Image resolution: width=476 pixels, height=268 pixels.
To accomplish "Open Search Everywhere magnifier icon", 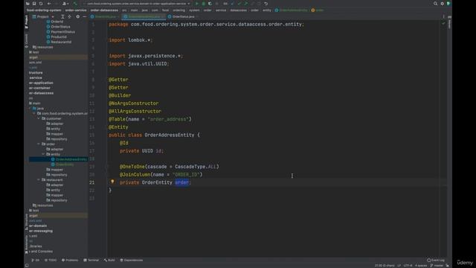I will 435,4.
